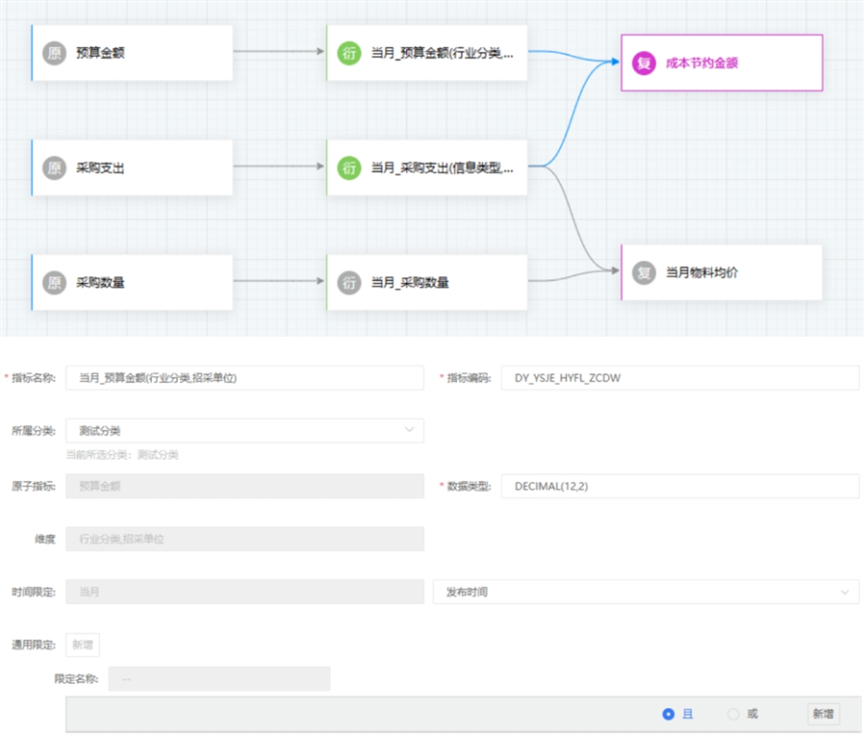Click the gray 原 icon on 预算金额 node
The image size is (866, 736).
pos(55,53)
